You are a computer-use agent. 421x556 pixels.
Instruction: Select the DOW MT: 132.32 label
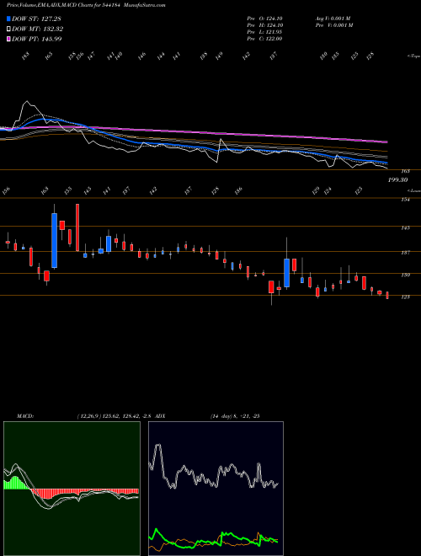point(38,29)
